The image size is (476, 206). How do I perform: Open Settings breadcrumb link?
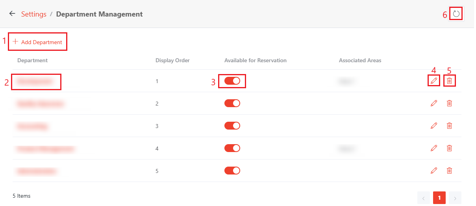coord(34,14)
